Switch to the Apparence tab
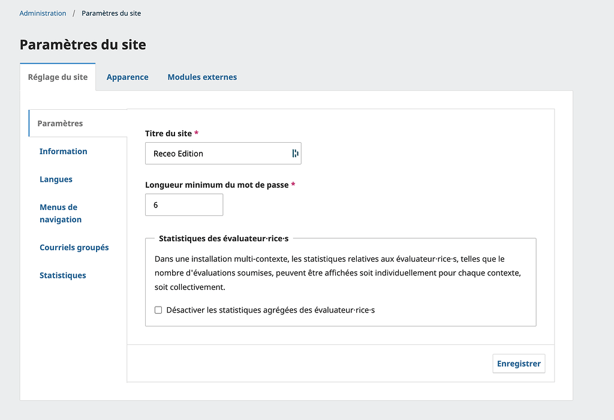Screen dimensions: 614x420 pyautogui.click(x=127, y=77)
